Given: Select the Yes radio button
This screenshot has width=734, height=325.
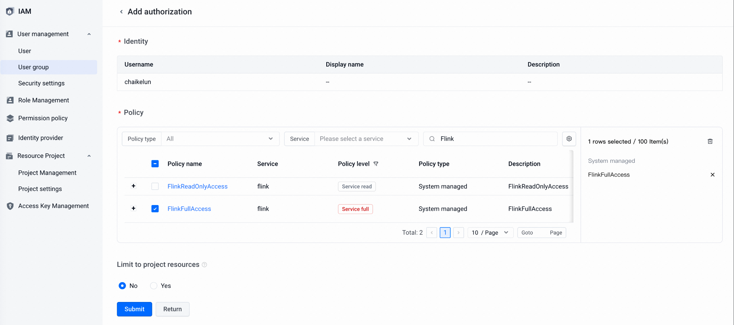Looking at the screenshot, I should click(154, 286).
